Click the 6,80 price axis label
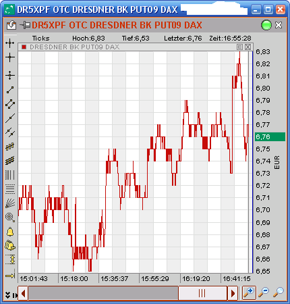This screenshot has height=304, width=290. (x=263, y=88)
